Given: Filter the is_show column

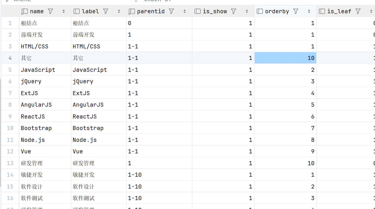Looking at the screenshot, I should pos(234,11).
